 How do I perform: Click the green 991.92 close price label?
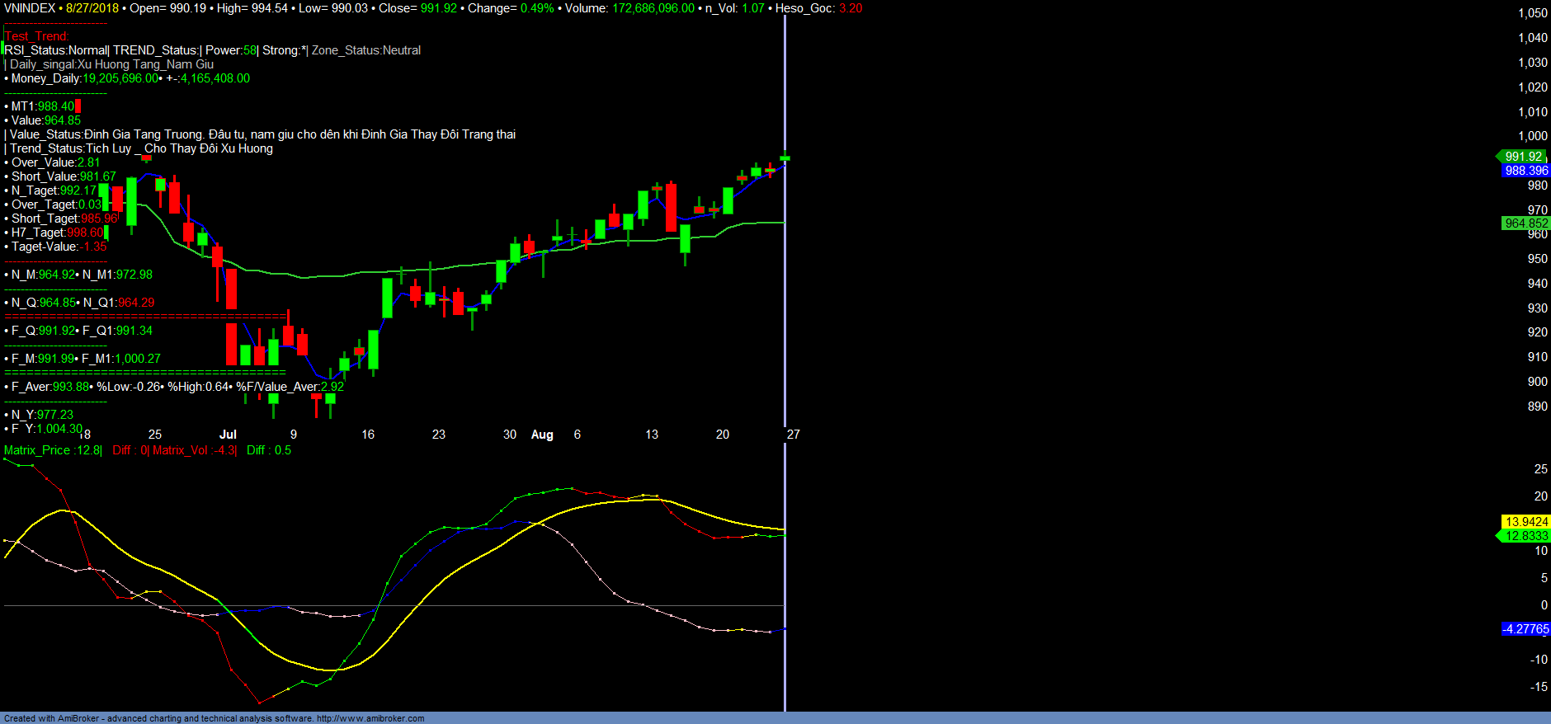pyautogui.click(x=1522, y=157)
